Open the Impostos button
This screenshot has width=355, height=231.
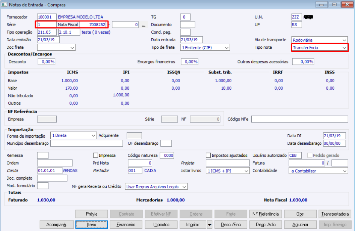161,225
